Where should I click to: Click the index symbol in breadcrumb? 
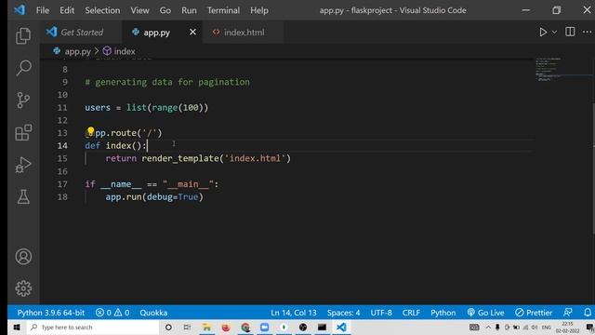(125, 51)
